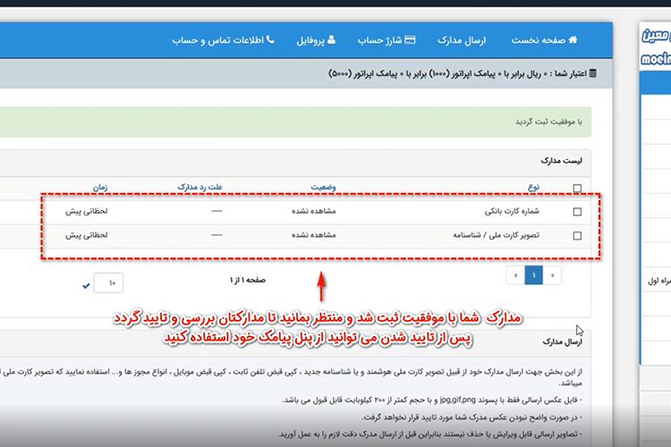The height and width of the screenshot is (447, 671).
Task: Open the ارسال مدارک menu item
Action: coord(462,40)
